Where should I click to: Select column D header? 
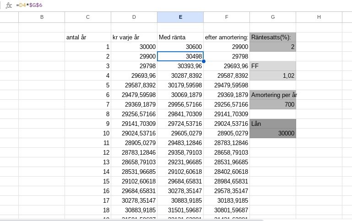tap(134, 17)
